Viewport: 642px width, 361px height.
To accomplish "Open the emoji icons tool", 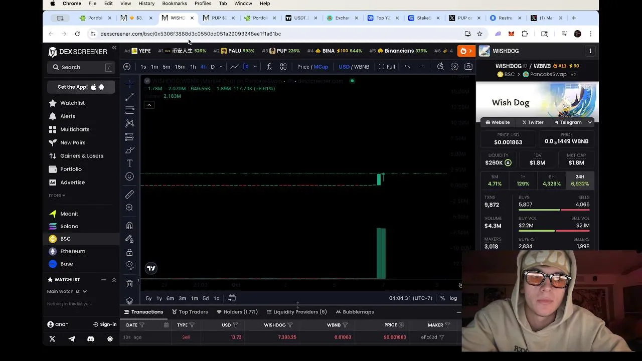I will (129, 176).
